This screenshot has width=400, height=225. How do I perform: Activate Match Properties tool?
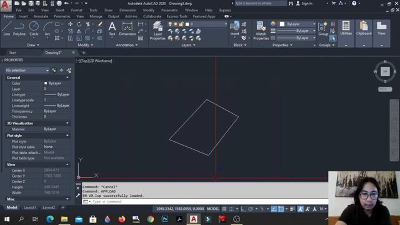coord(261,31)
